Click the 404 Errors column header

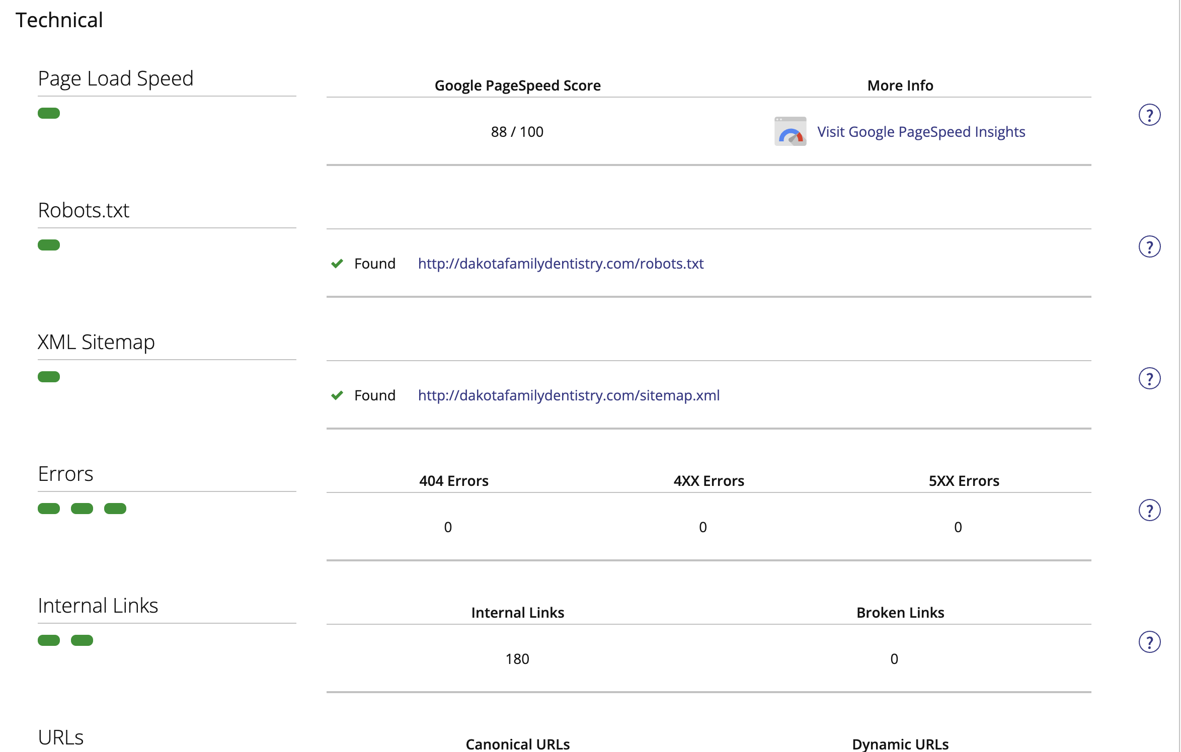point(454,481)
